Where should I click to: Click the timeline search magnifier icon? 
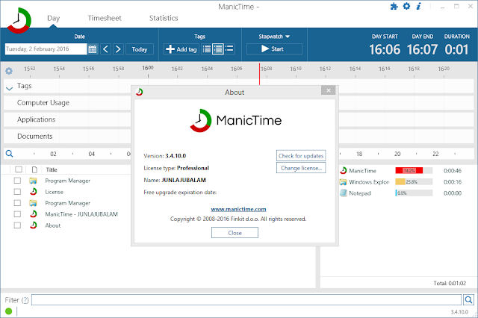(10, 154)
